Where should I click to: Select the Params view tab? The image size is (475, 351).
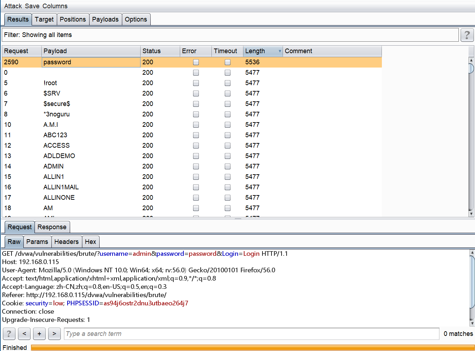pyautogui.click(x=37, y=242)
